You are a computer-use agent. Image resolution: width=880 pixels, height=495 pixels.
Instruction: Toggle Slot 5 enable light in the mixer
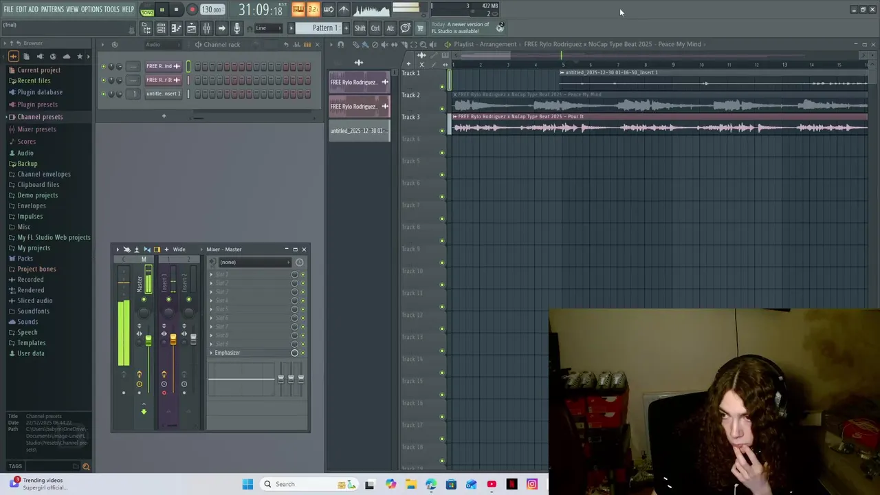point(302,309)
